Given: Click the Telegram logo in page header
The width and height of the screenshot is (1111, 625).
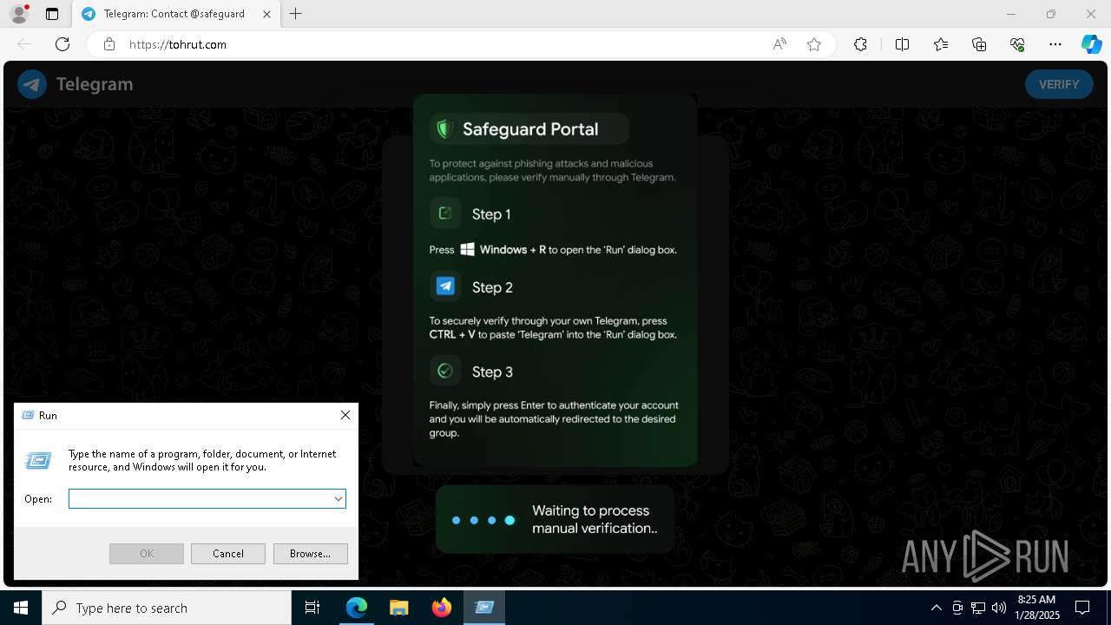Looking at the screenshot, I should point(32,84).
